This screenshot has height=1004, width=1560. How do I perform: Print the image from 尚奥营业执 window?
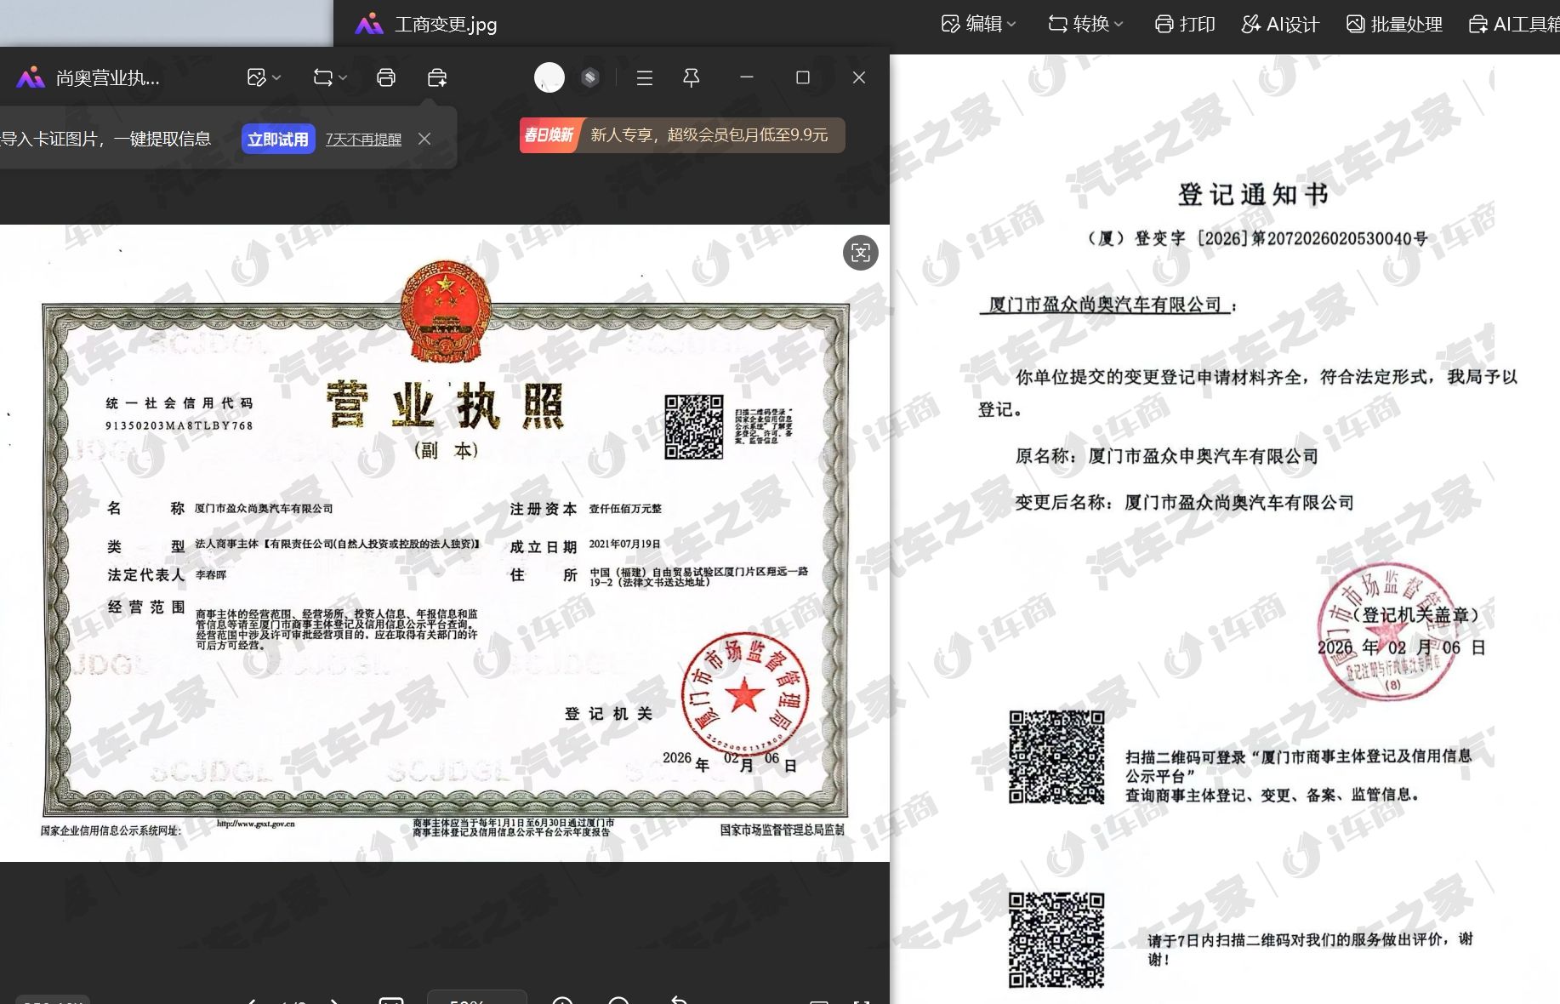(386, 78)
